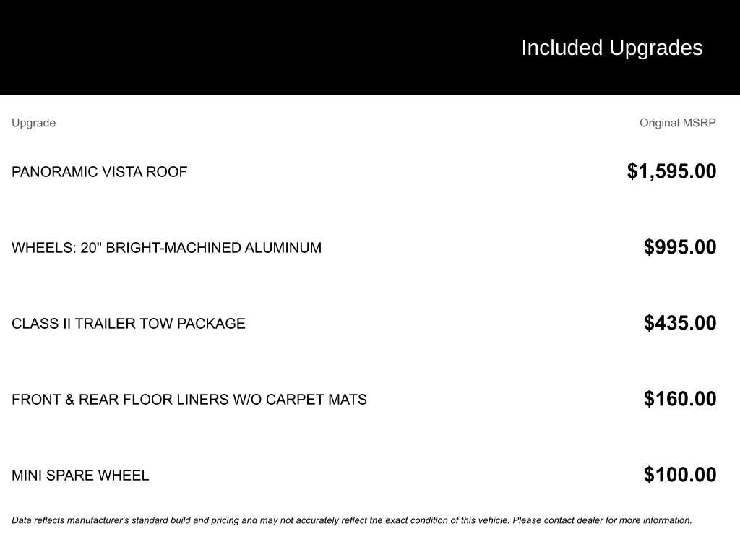Viewport: 740px width, 555px height.
Task: Select the Original MSRP column header
Action: click(x=678, y=123)
